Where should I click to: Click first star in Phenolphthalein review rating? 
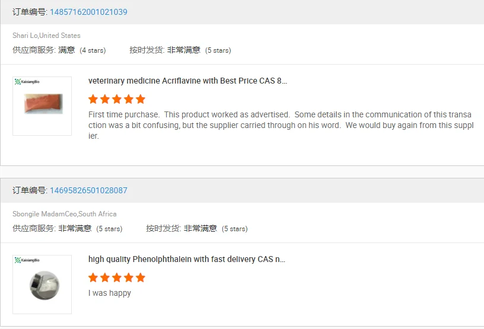pyautogui.click(x=93, y=277)
